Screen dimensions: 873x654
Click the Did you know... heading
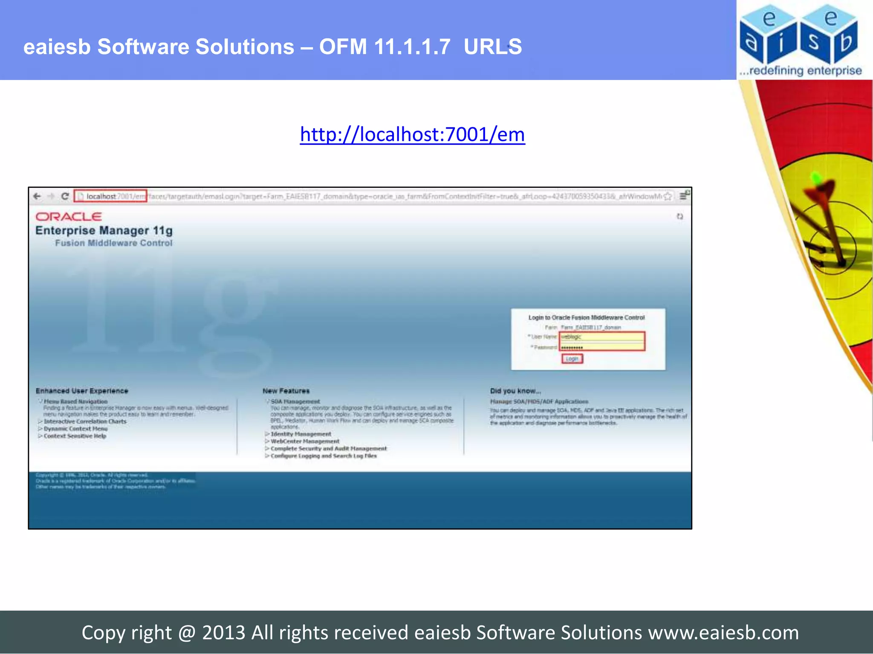coord(515,391)
